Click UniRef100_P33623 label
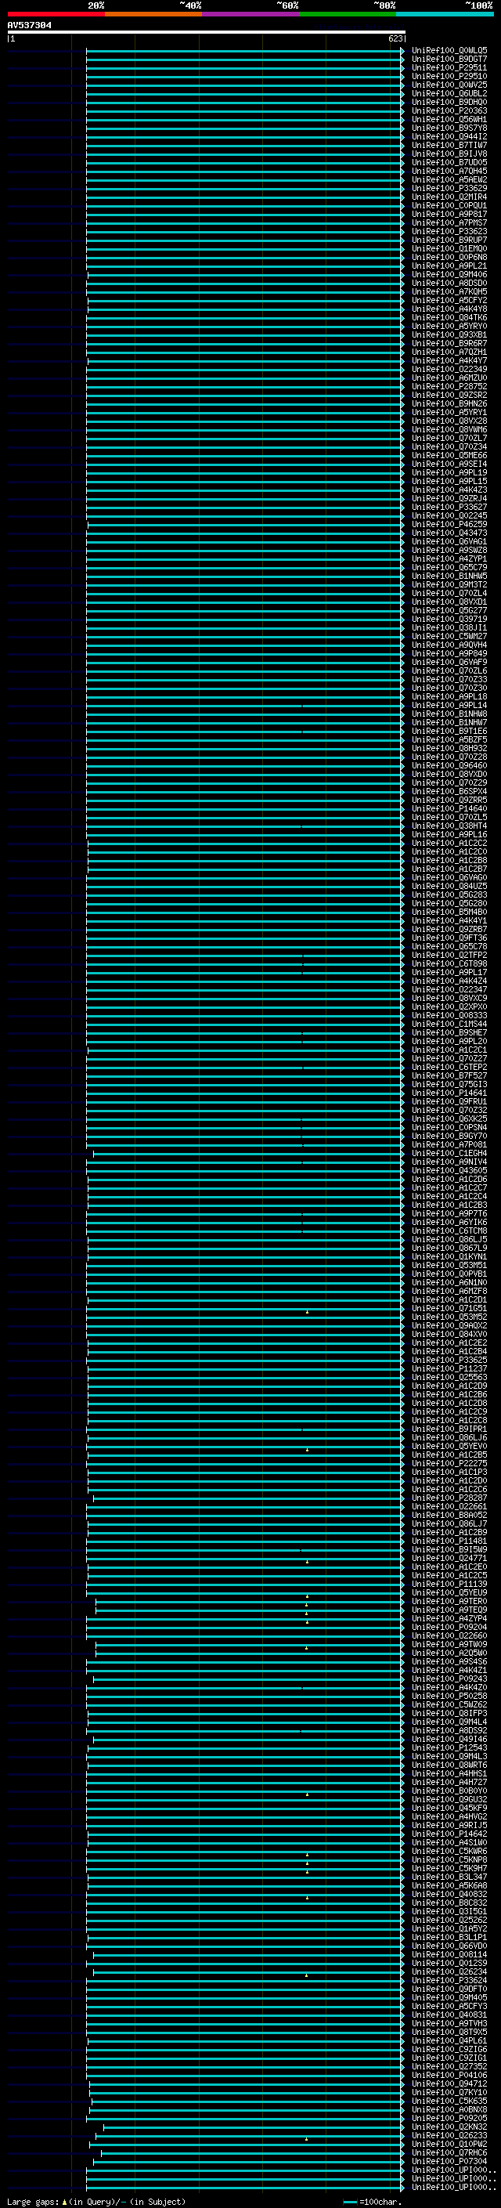The height and width of the screenshot is (2208, 501). [449, 231]
